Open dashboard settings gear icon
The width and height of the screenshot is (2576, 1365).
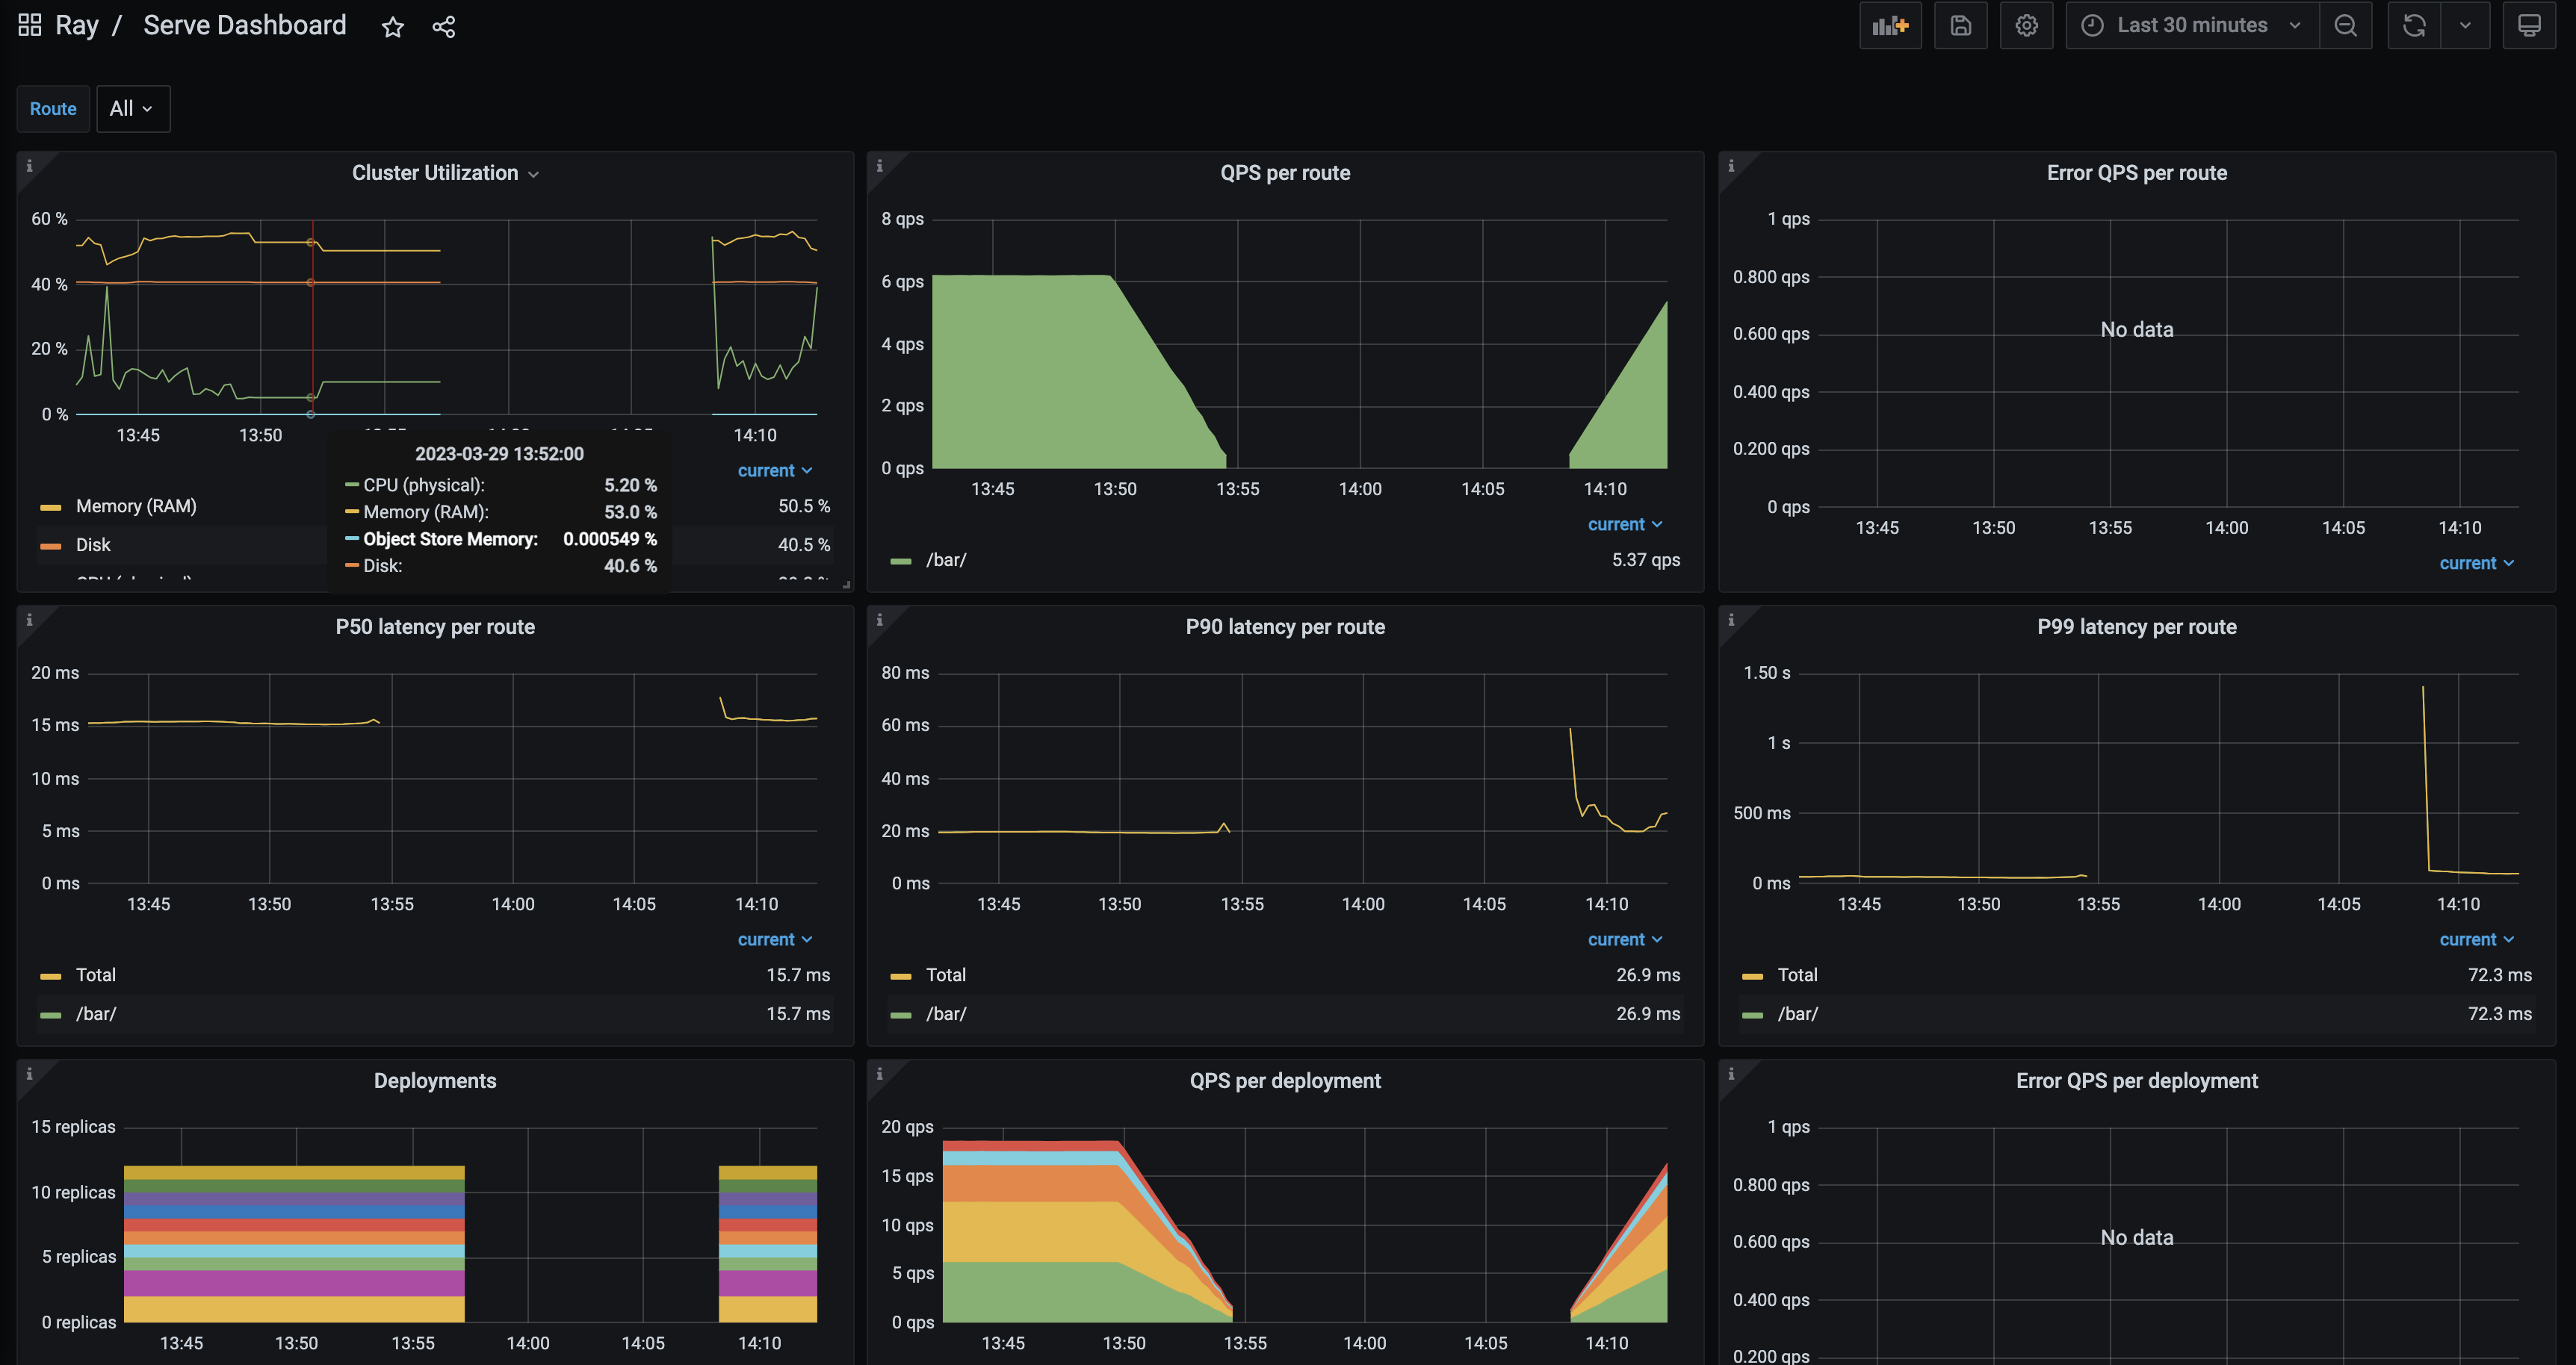pos(2026,26)
